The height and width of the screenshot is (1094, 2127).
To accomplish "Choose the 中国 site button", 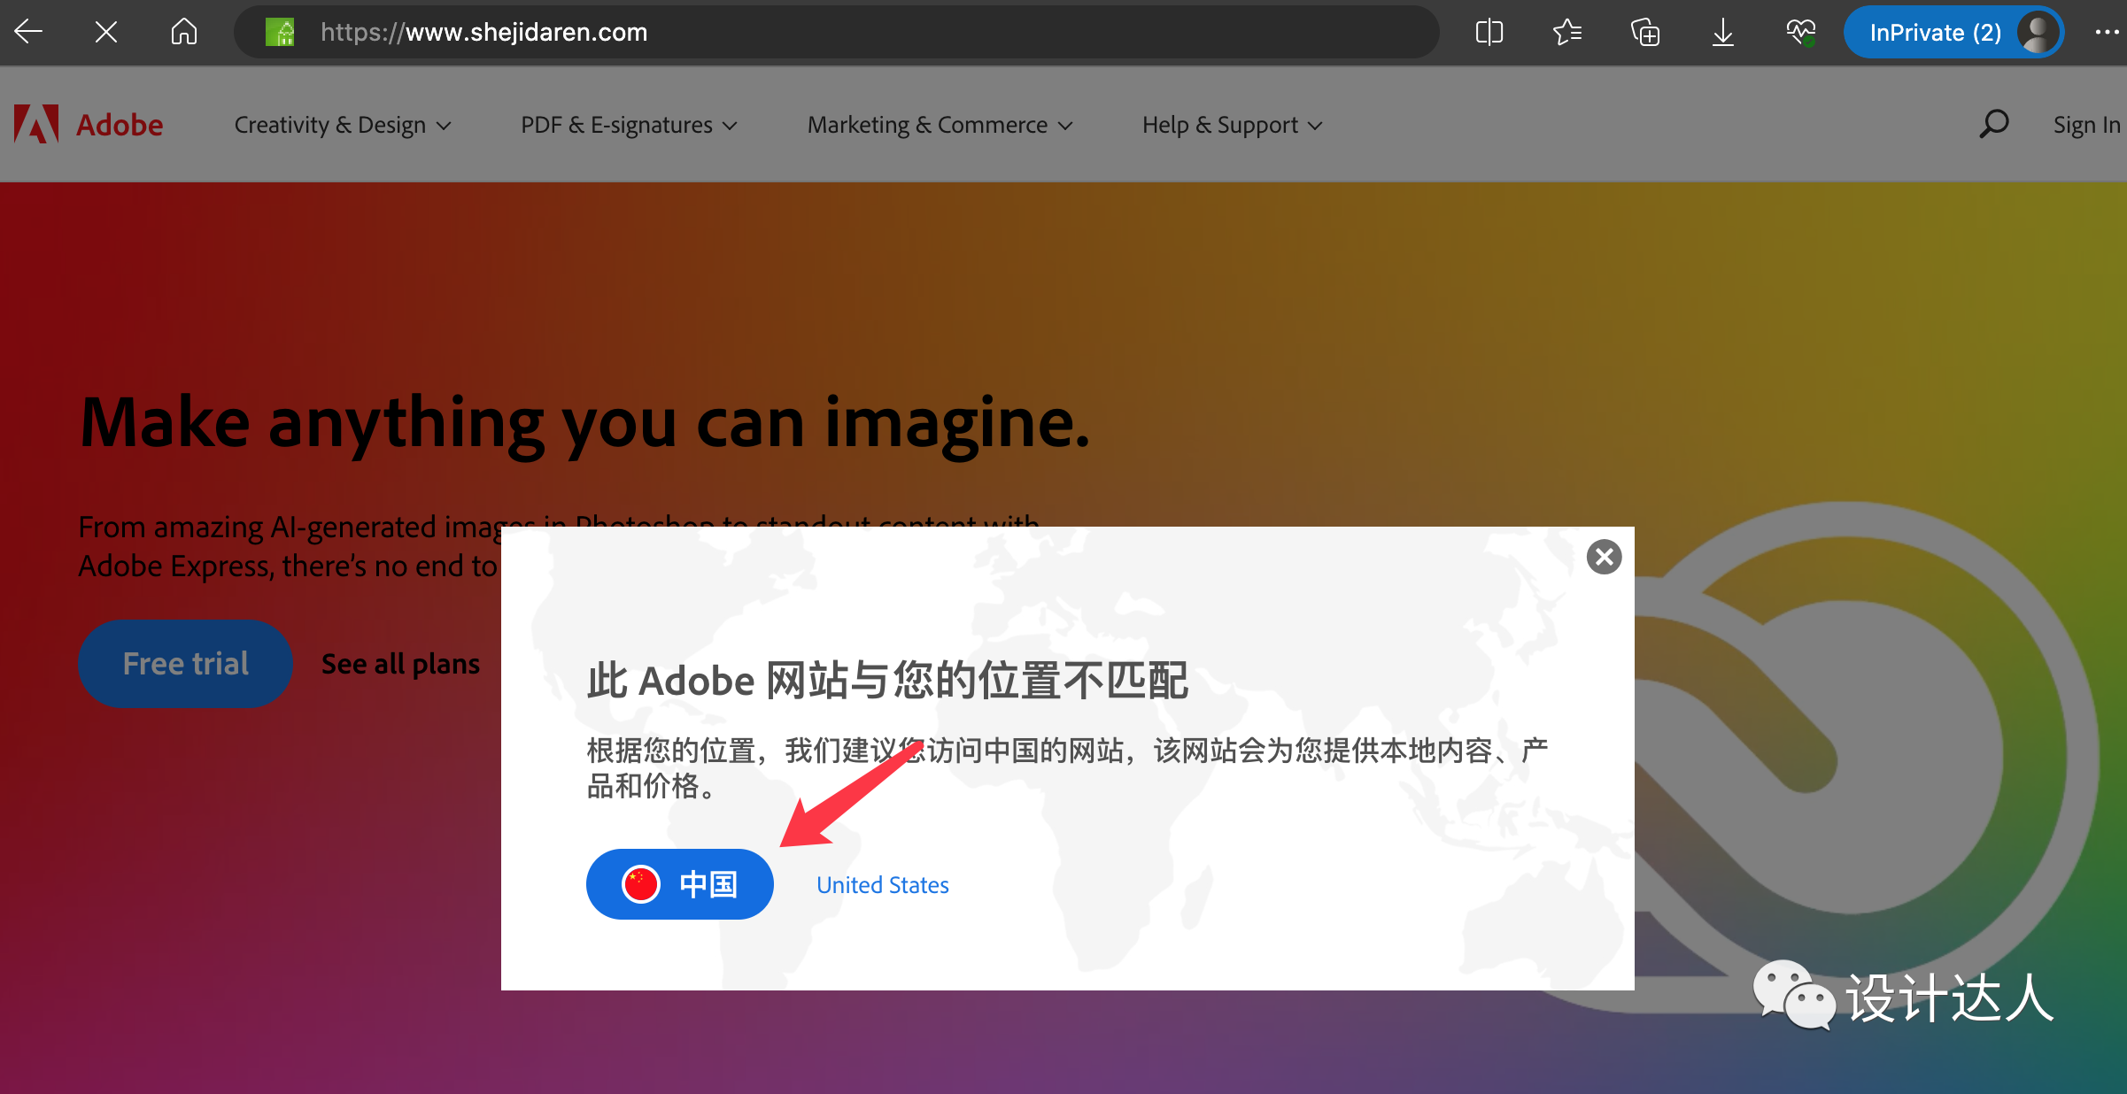I will tap(679, 883).
